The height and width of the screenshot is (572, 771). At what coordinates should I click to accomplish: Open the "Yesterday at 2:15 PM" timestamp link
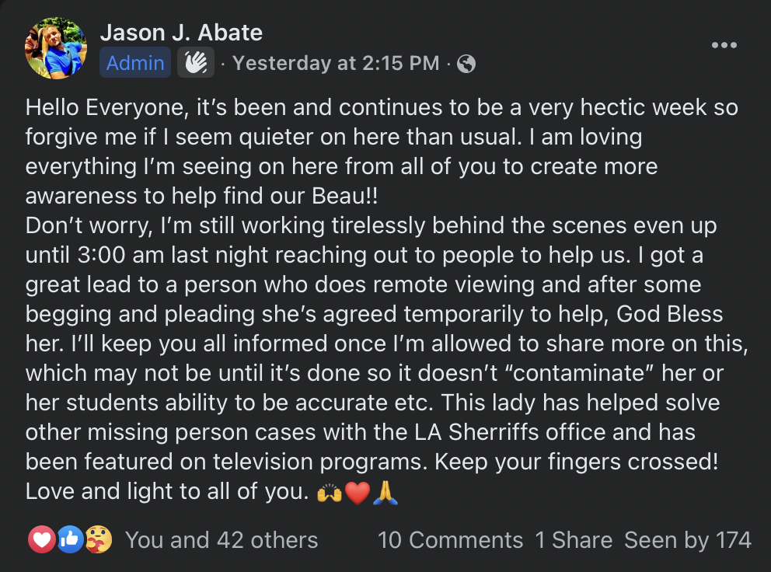point(336,63)
